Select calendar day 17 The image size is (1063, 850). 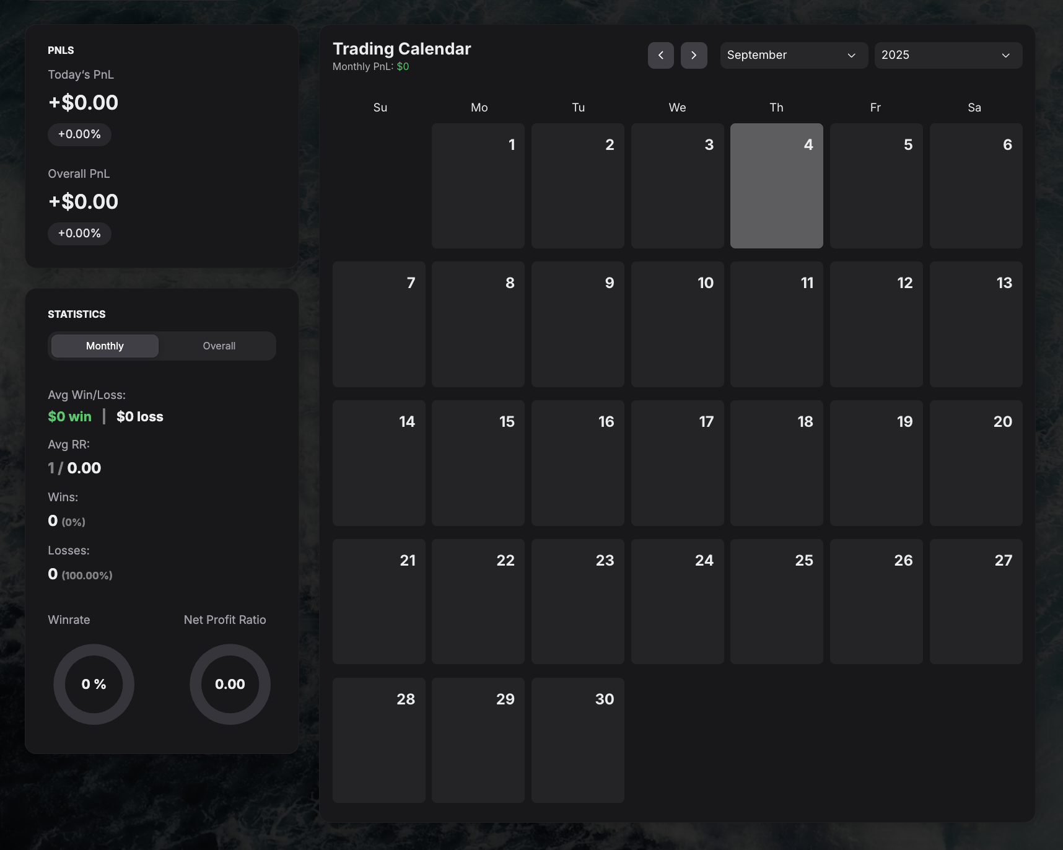pos(677,463)
